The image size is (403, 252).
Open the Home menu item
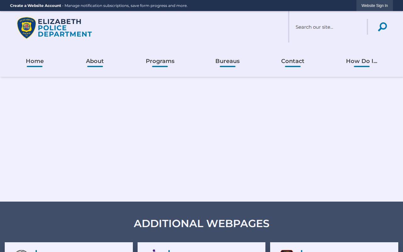click(35, 61)
